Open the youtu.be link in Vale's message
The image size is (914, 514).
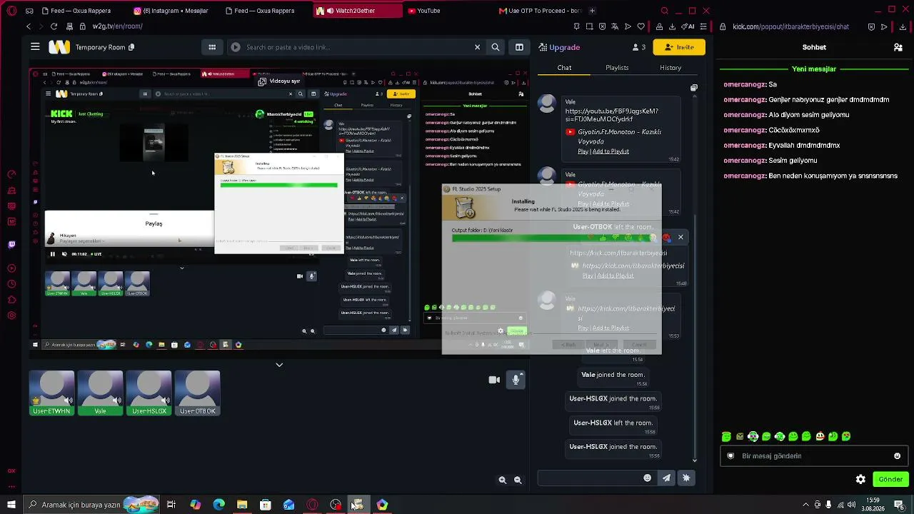tap(612, 115)
